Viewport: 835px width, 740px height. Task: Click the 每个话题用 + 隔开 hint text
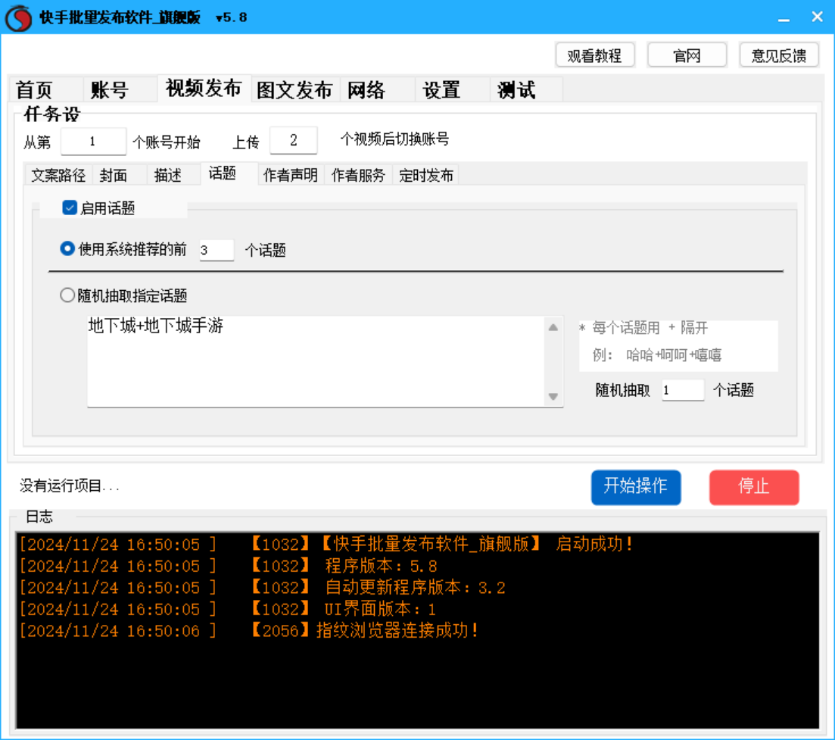643,328
